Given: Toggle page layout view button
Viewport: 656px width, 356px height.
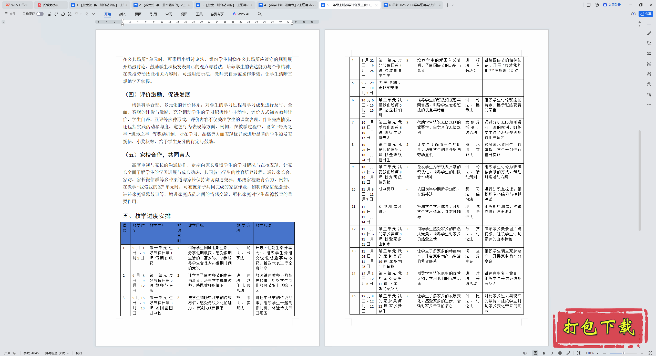Looking at the screenshot, I should [x=535, y=353].
